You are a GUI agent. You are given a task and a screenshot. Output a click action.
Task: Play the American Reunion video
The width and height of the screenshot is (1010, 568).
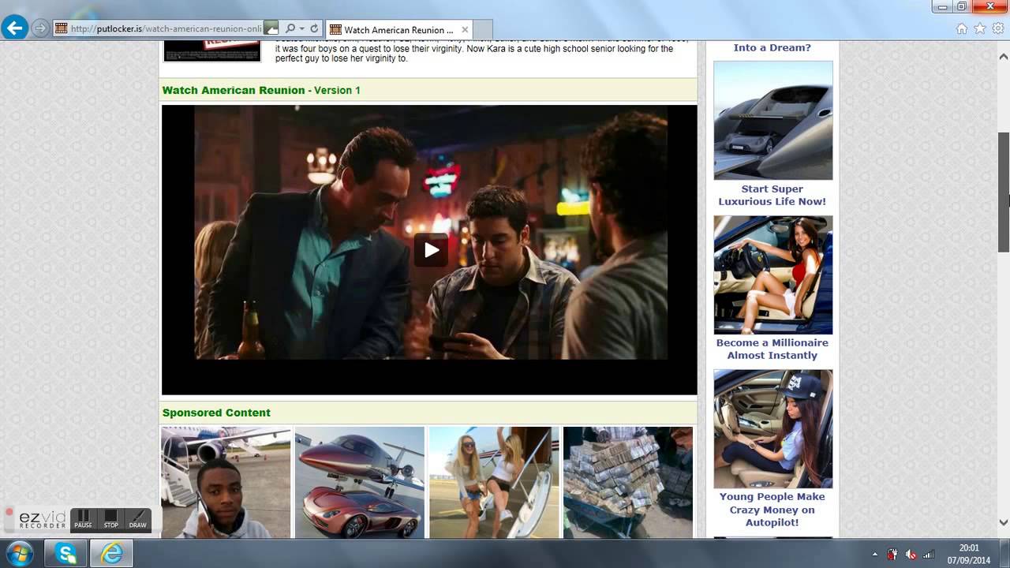431,250
